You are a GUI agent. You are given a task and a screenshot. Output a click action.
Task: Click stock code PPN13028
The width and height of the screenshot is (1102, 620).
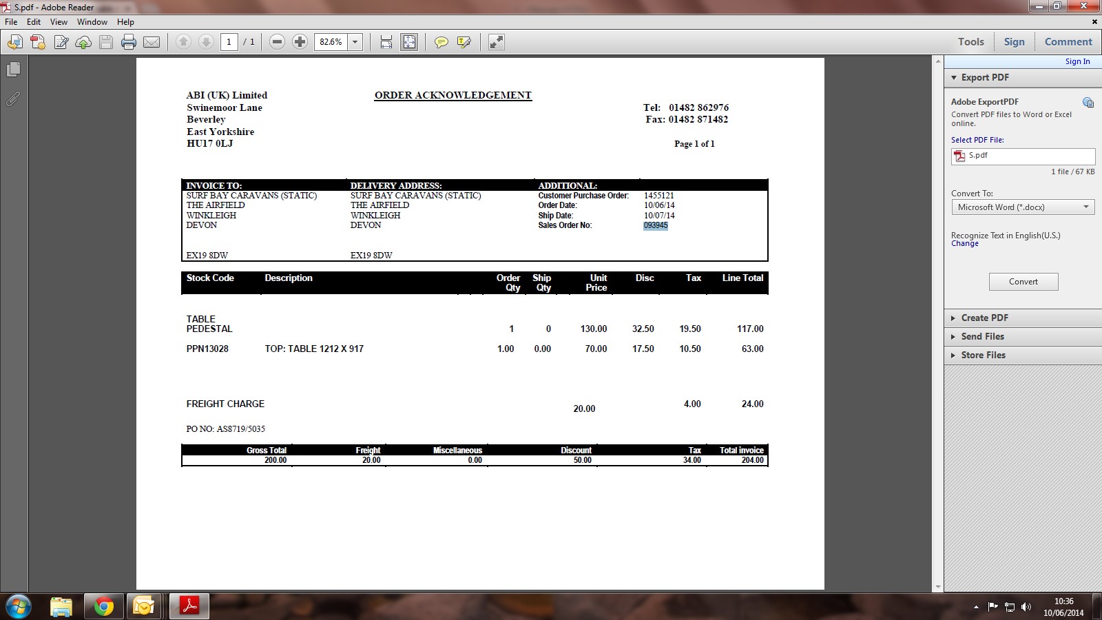tap(207, 349)
